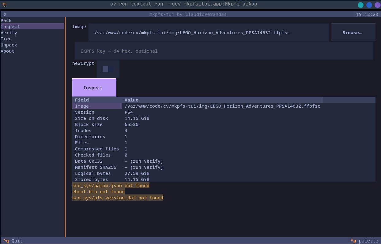Select the Compressed files row
The image size is (381, 244).
224,149
